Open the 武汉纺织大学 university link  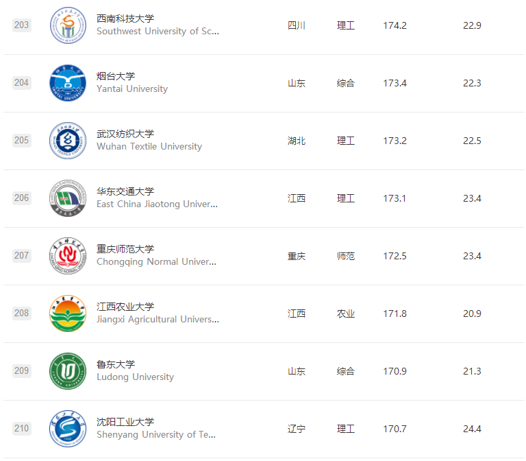[x=125, y=134]
